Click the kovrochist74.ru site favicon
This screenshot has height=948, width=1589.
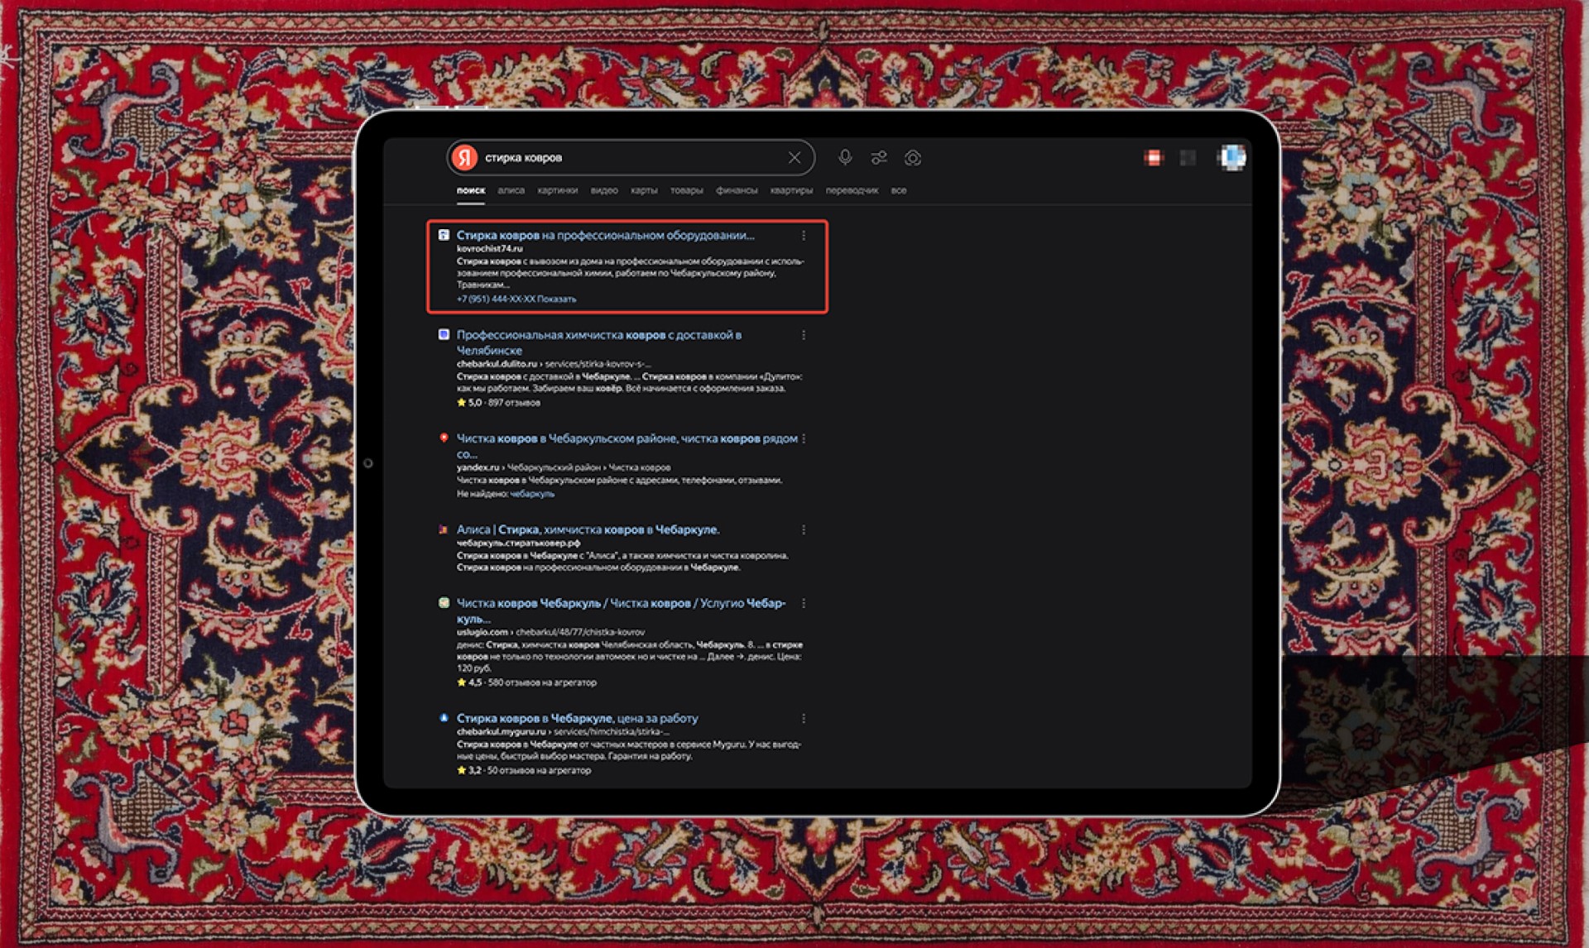point(443,236)
